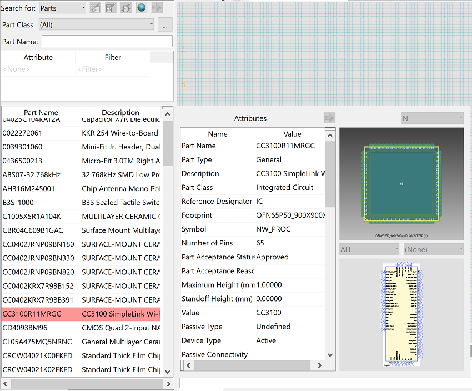Click the attributes table scroll right arrow

[x=319, y=365]
